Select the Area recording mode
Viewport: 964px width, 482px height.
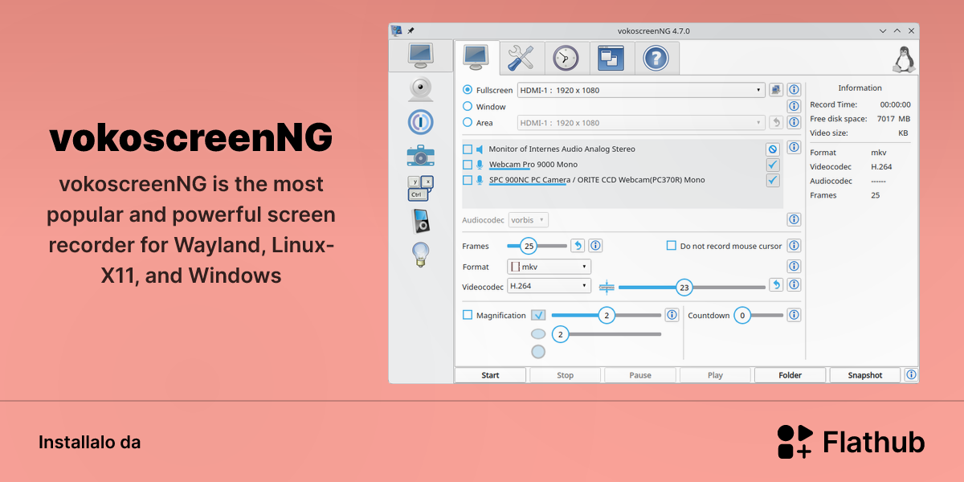pos(468,122)
